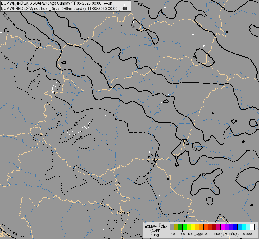Click the orange swatch right of 700

tap(202, 227)
